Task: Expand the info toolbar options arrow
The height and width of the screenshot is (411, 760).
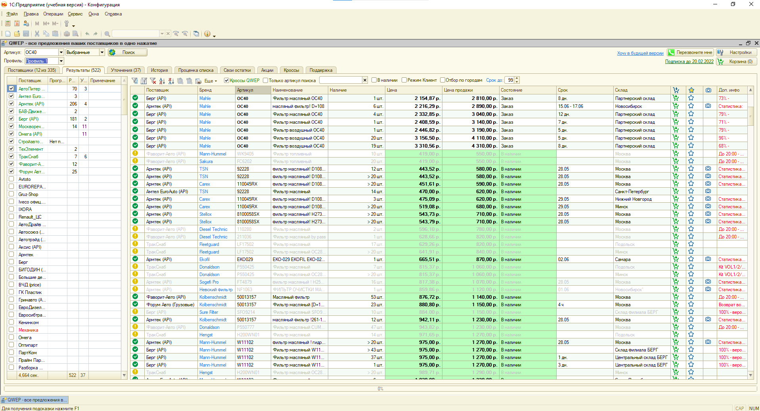Action: click(x=214, y=36)
